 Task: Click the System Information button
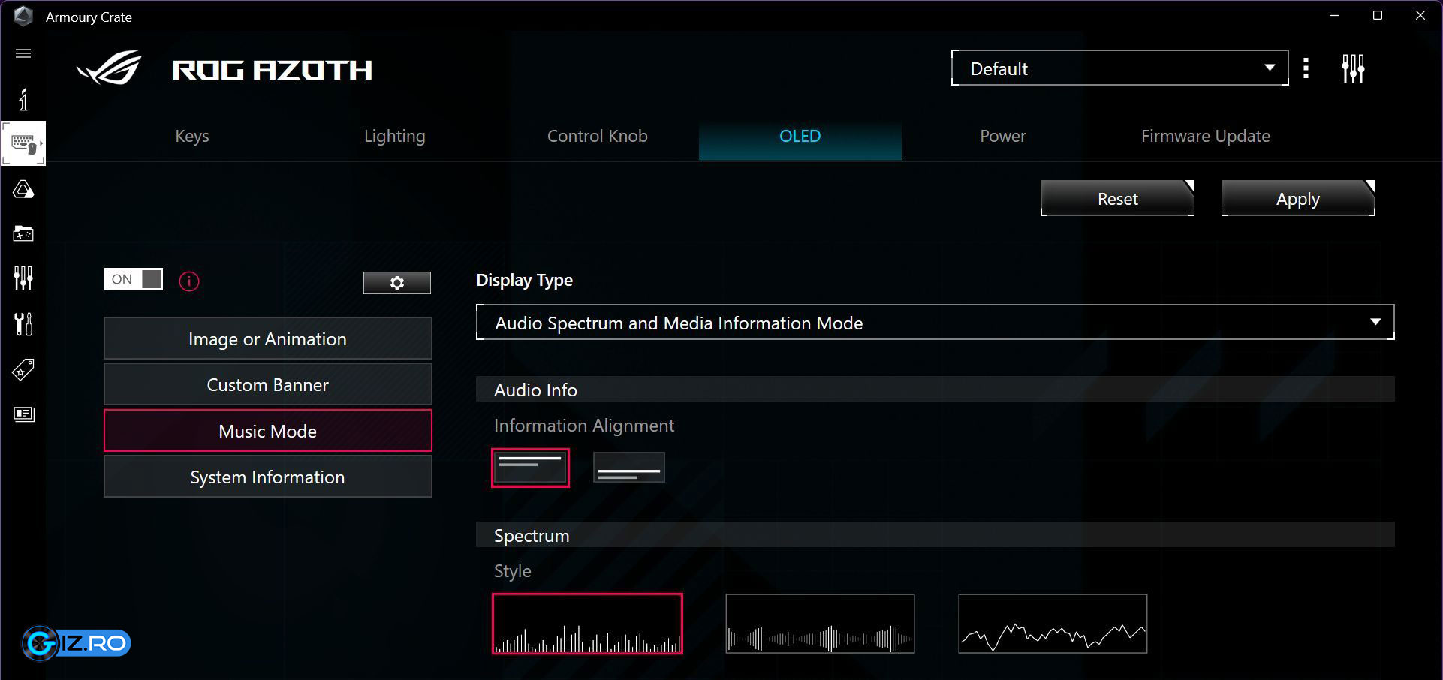(x=267, y=477)
